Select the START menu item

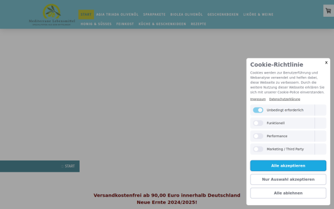tap(86, 14)
